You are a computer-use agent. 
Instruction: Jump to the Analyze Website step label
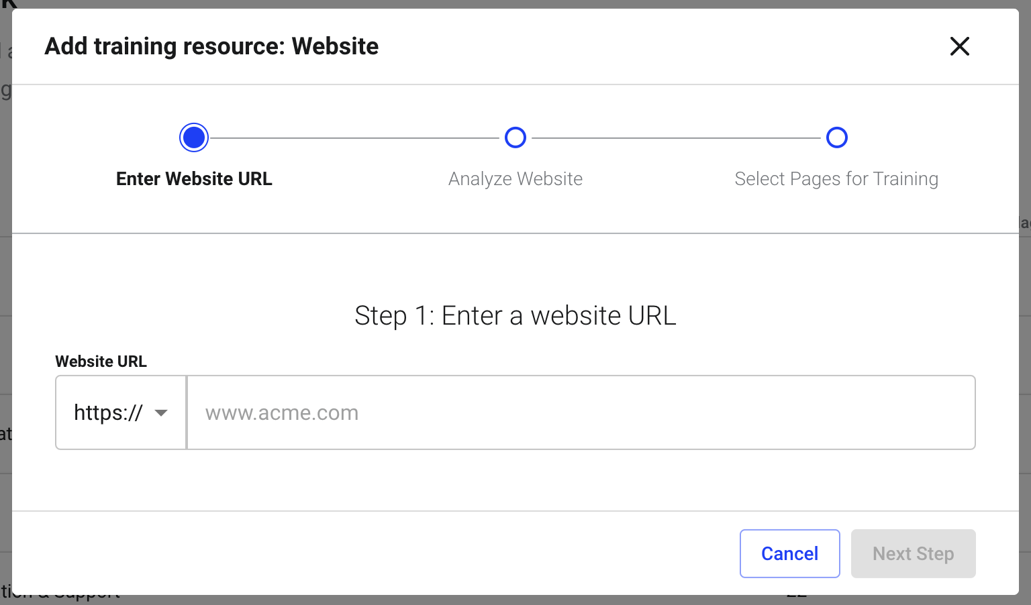(515, 179)
